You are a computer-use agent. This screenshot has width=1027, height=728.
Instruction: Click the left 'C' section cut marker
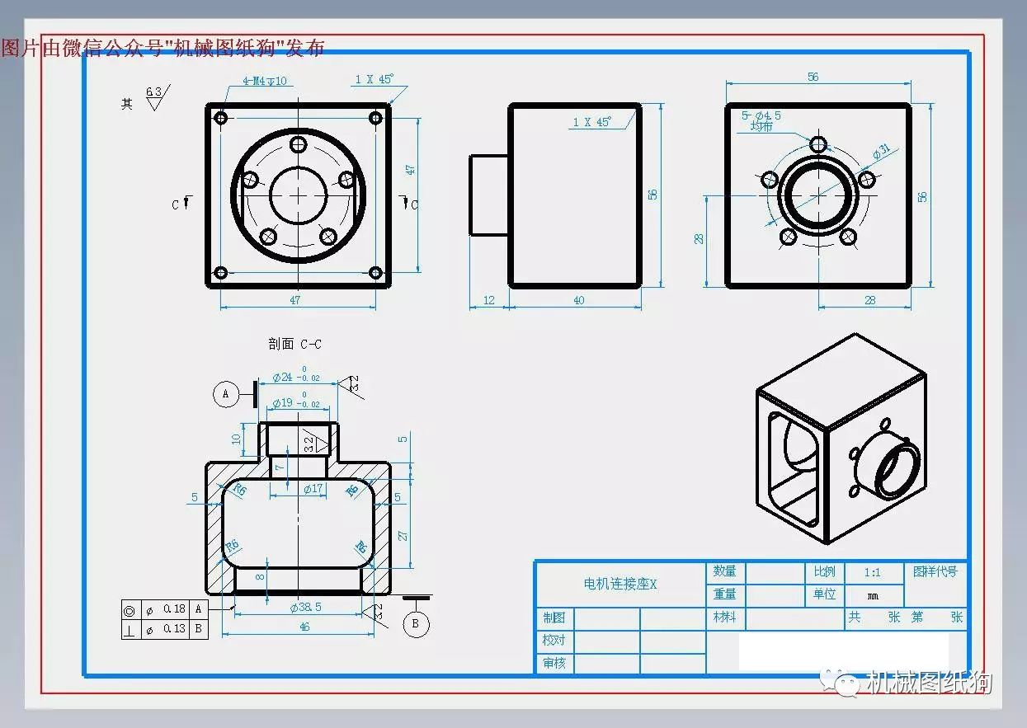point(181,204)
